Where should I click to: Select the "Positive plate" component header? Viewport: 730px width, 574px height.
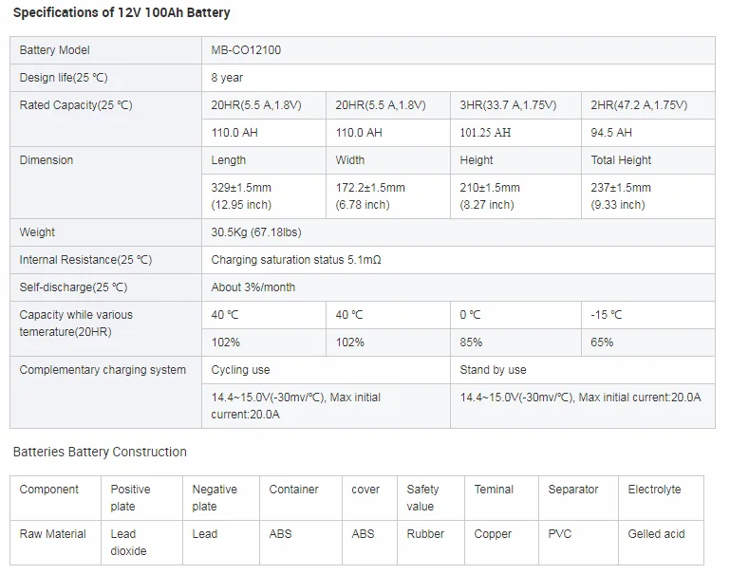point(130,498)
